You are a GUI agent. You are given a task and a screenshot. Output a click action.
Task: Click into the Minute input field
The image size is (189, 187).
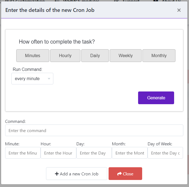[x=23, y=153]
